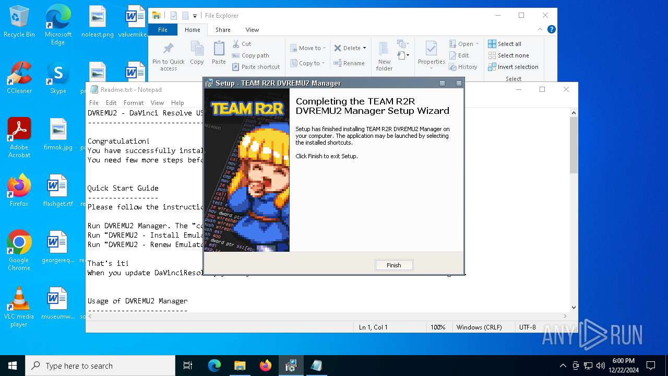Viewport: 668px width, 376px height.
Task: Click History in File Explorer ribbon
Action: (463, 67)
